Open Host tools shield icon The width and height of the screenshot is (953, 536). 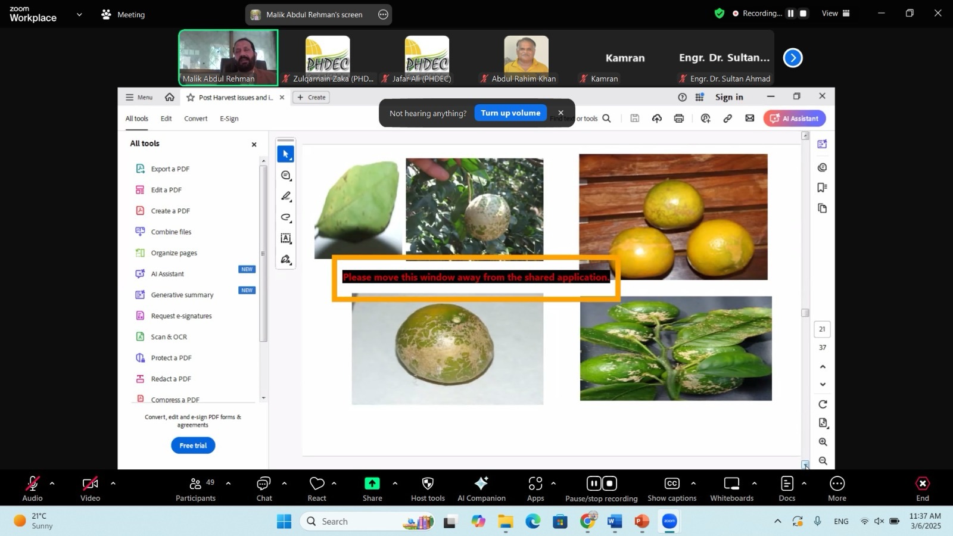[428, 484]
